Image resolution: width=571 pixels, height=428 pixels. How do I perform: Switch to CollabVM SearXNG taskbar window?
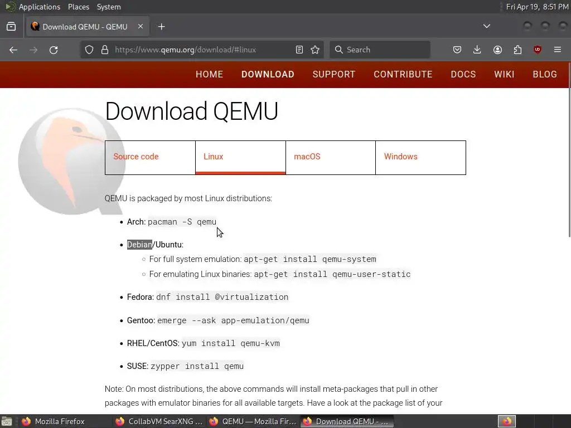(159, 421)
